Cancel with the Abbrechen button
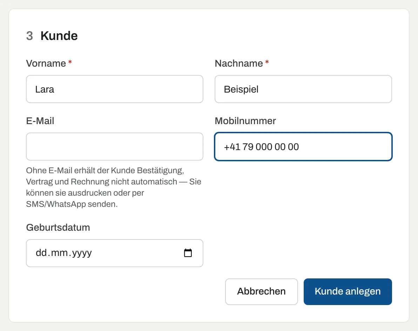This screenshot has width=418, height=331. tap(261, 292)
